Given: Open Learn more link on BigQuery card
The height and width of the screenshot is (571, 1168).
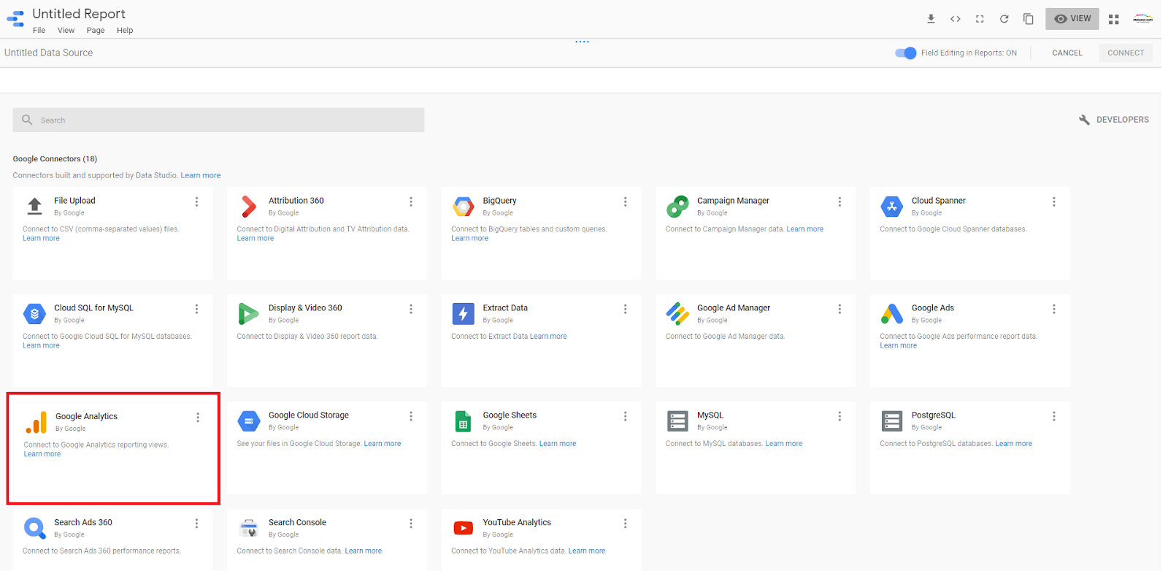Looking at the screenshot, I should pyautogui.click(x=469, y=239).
